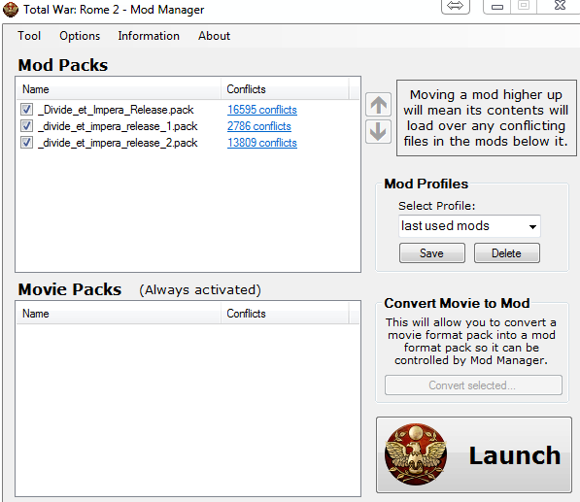Open the Options menu
The width and height of the screenshot is (580, 502).
coord(80,36)
